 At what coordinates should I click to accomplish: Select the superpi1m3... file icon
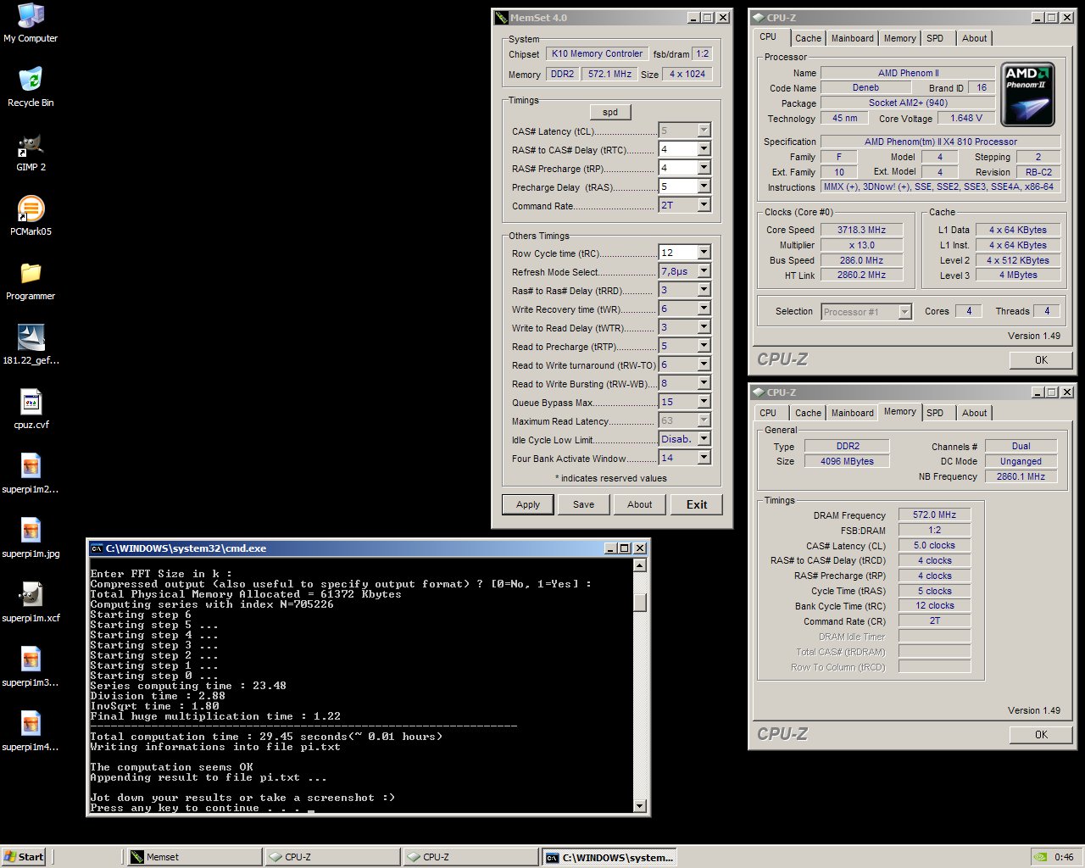[31, 667]
